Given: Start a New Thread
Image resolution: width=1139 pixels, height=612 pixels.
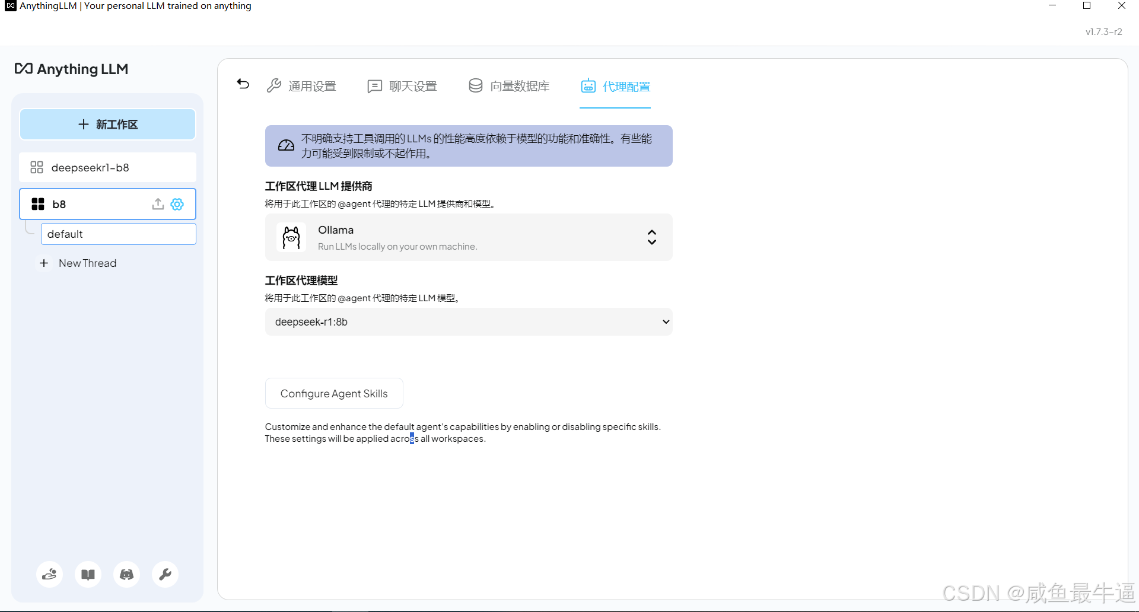Looking at the screenshot, I should [x=78, y=263].
